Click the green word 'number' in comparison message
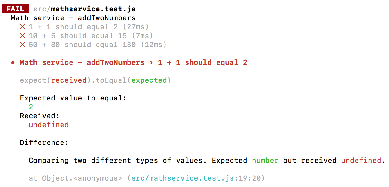389x187 pixels. tap(265, 161)
